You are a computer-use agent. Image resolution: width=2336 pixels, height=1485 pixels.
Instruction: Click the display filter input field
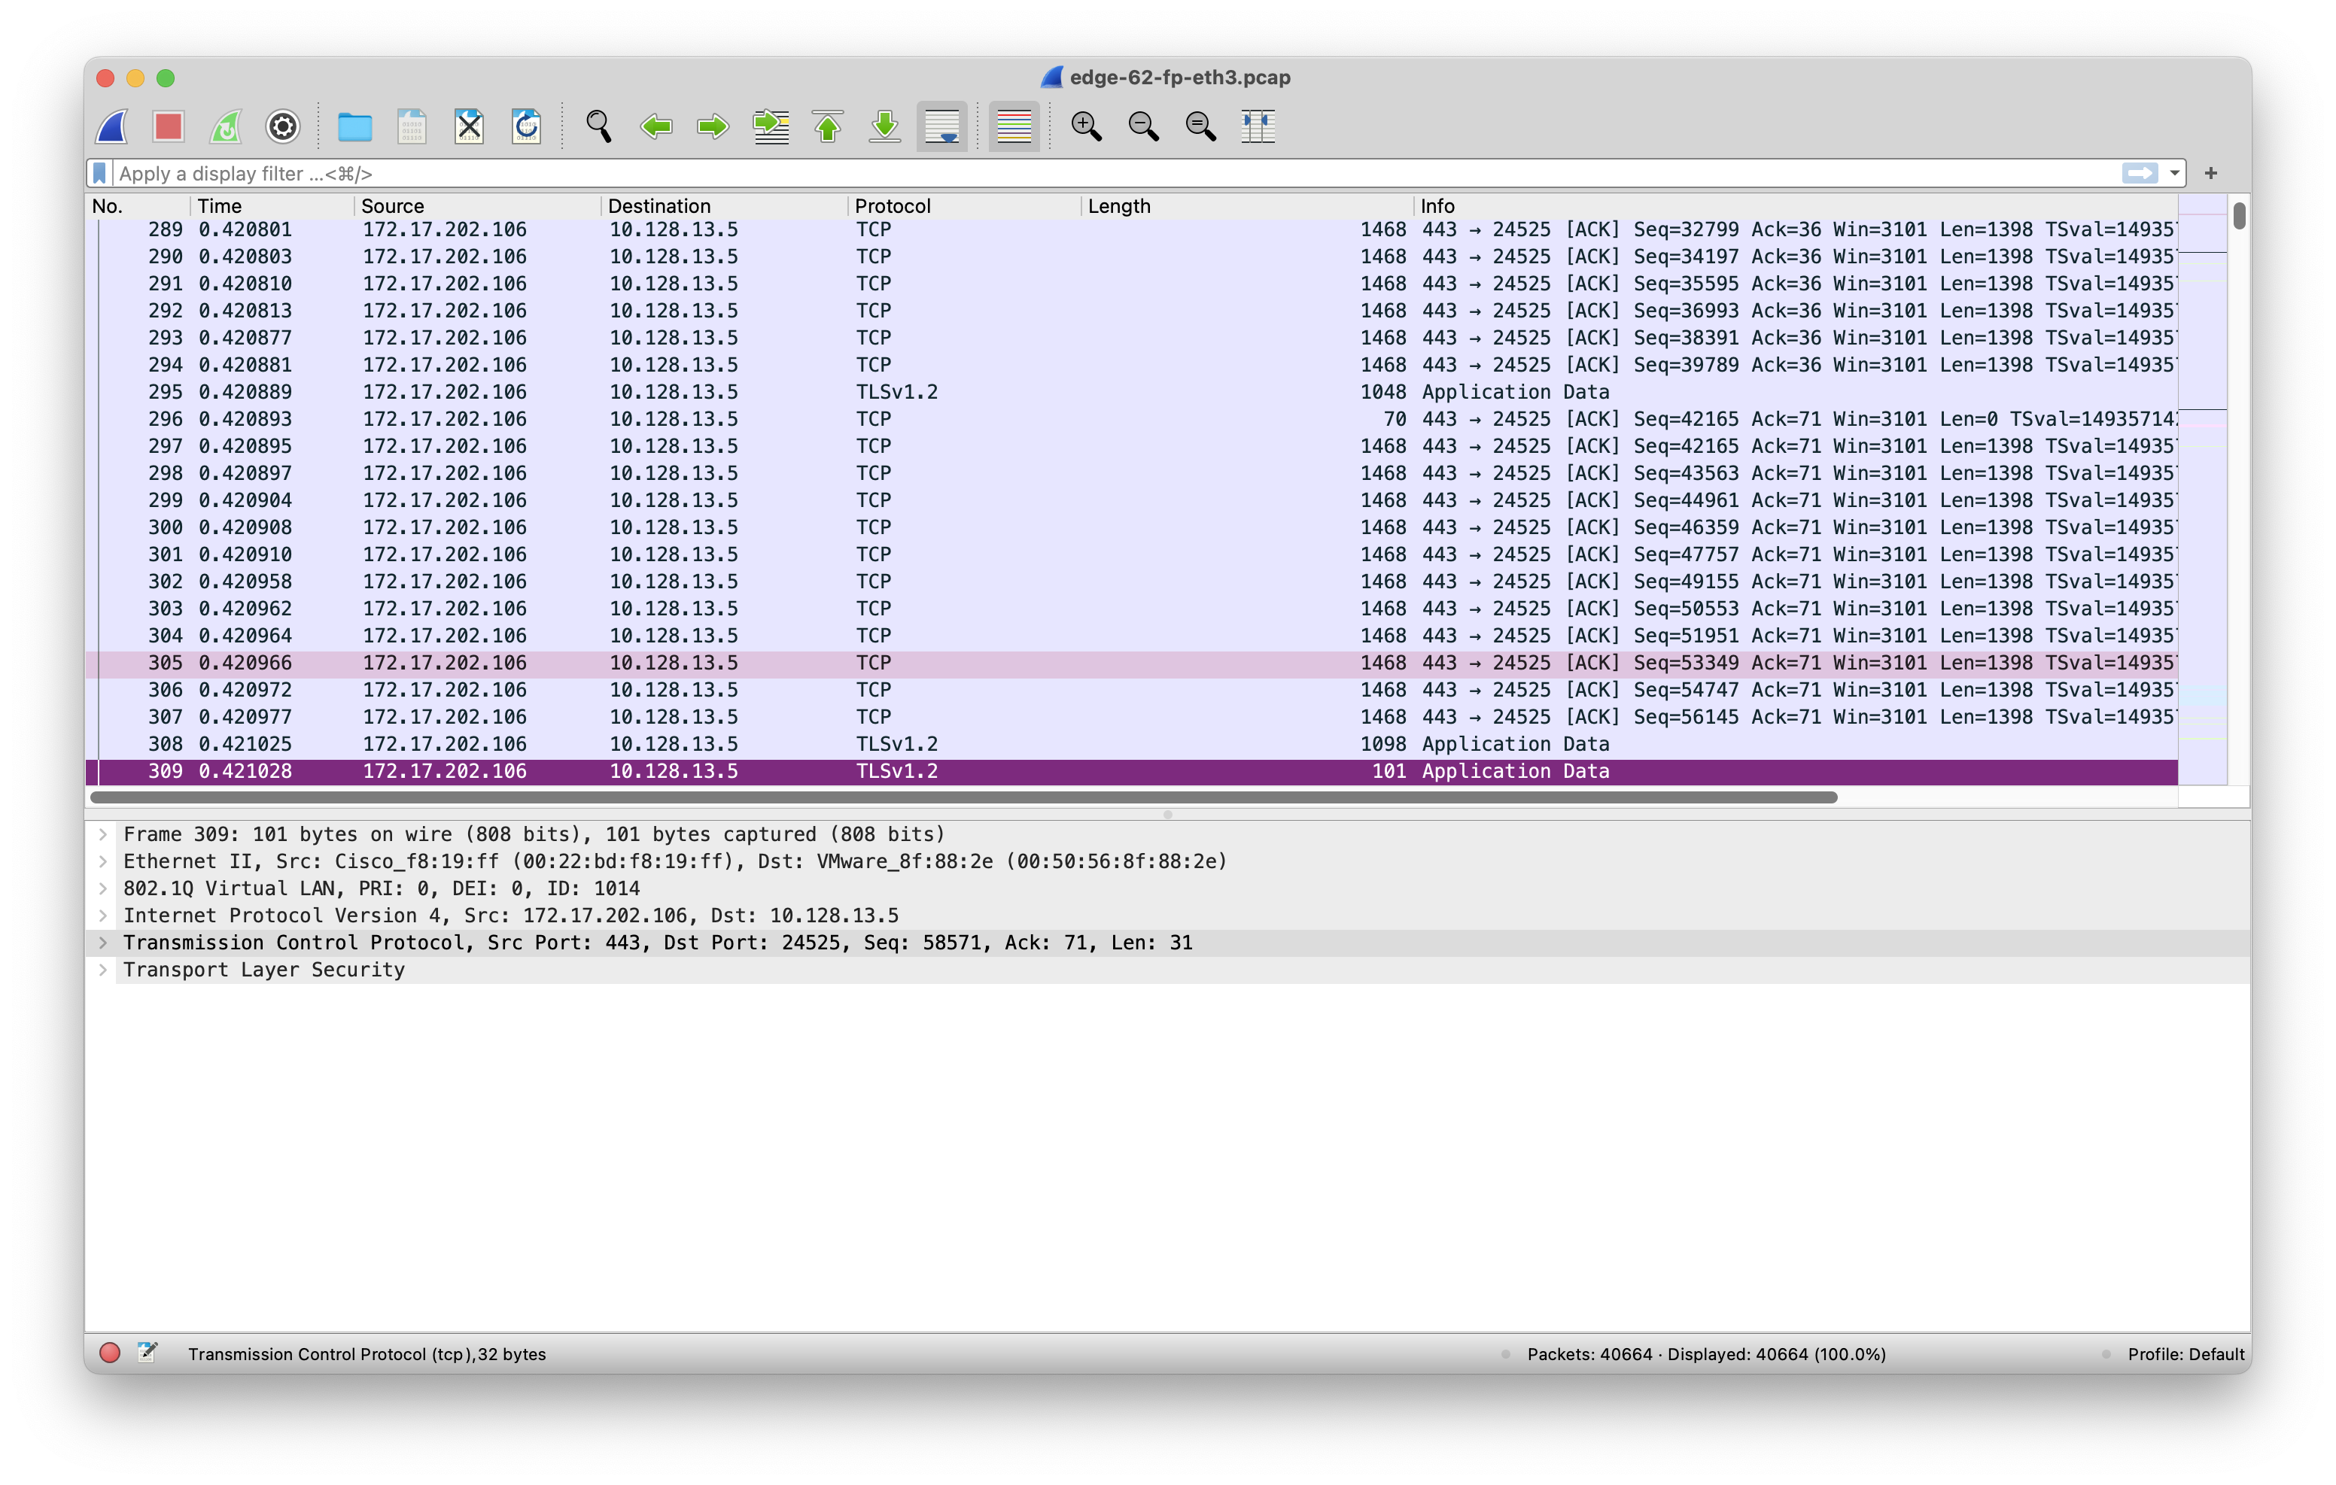tap(1115, 174)
